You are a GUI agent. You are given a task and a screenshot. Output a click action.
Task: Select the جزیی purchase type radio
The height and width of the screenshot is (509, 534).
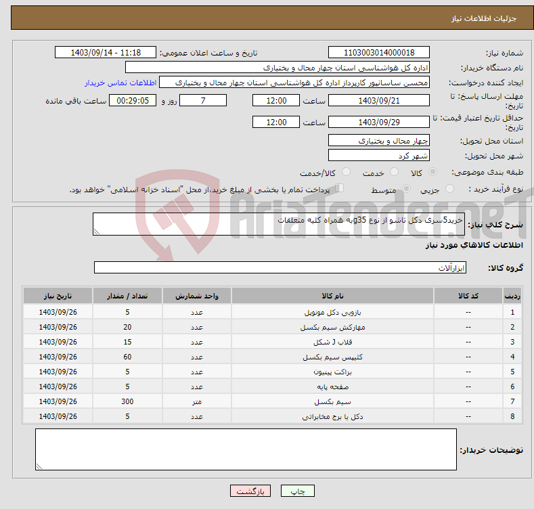click(449, 189)
